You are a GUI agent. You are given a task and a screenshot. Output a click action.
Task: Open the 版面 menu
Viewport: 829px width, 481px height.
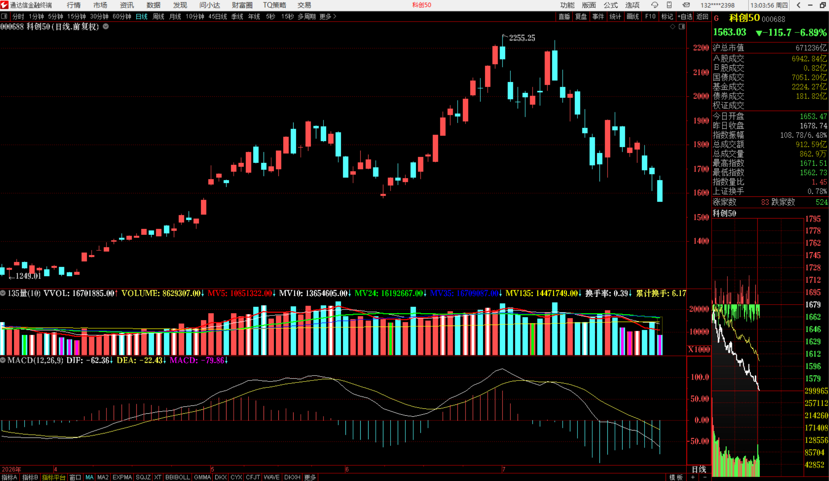589,5
